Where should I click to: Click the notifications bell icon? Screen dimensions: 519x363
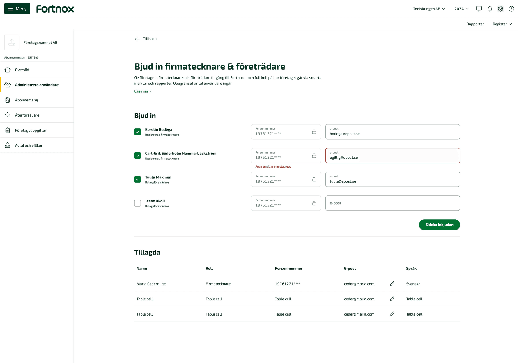pos(490,9)
